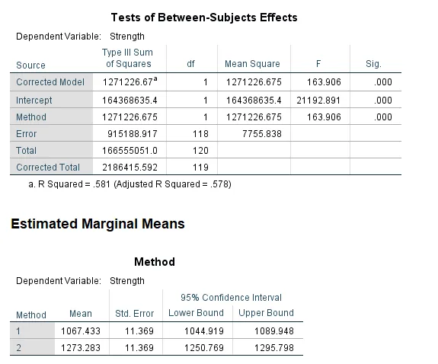This screenshot has width=438, height=364.
Task: Select the Intercept row label
Action: click(34, 101)
